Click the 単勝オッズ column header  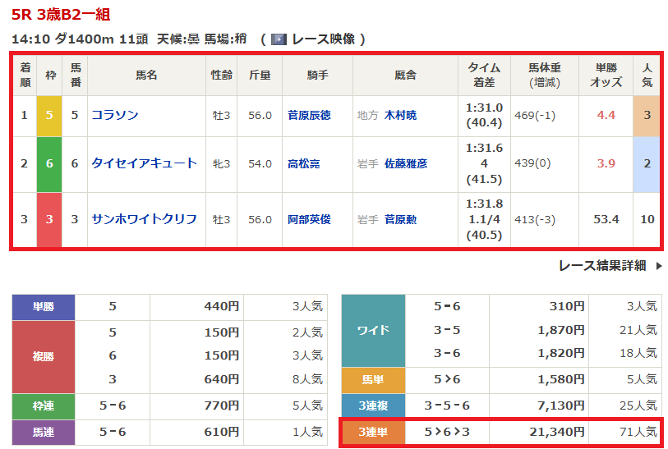pyautogui.click(x=606, y=76)
